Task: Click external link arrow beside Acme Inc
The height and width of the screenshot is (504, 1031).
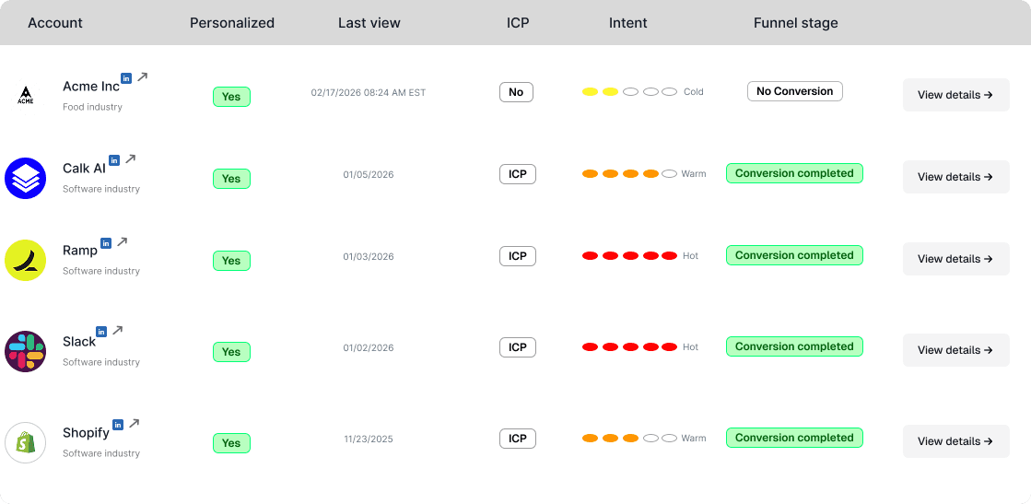Action: click(142, 77)
